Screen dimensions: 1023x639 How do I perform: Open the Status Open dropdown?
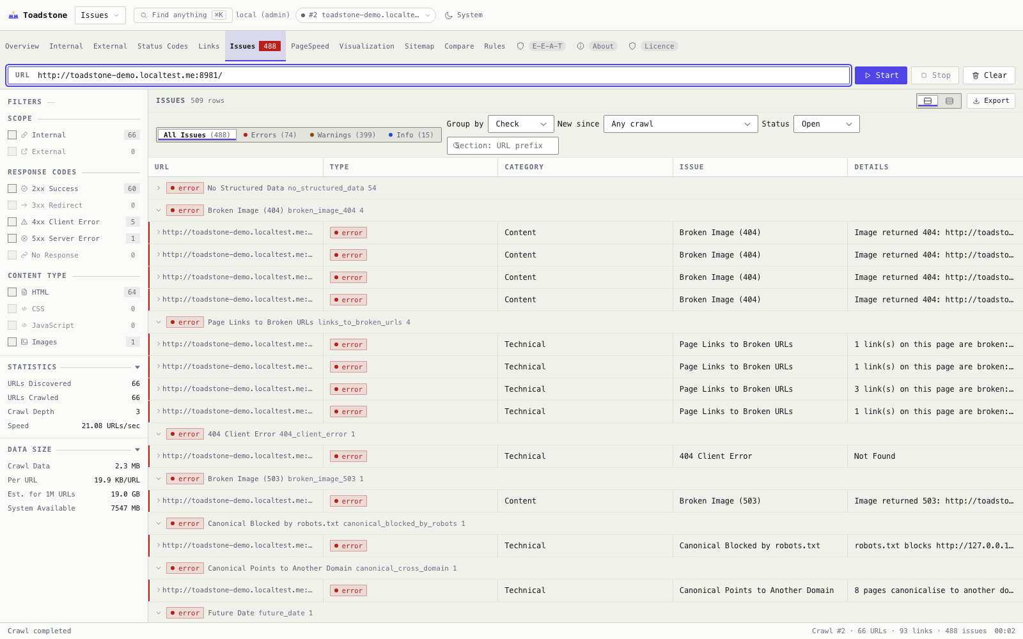point(827,124)
